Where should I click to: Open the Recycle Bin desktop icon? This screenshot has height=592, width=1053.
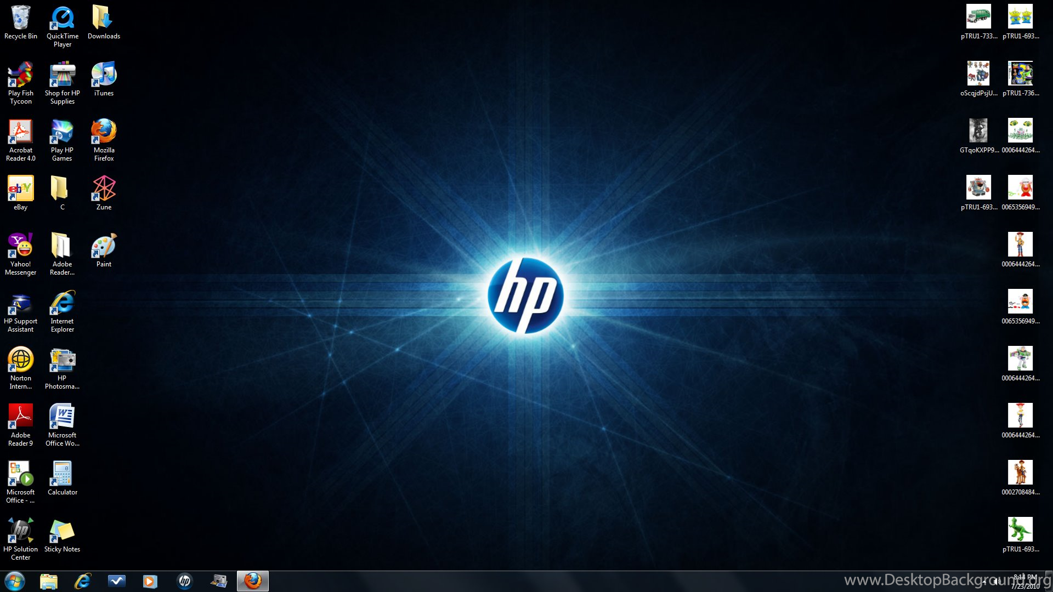click(21, 22)
